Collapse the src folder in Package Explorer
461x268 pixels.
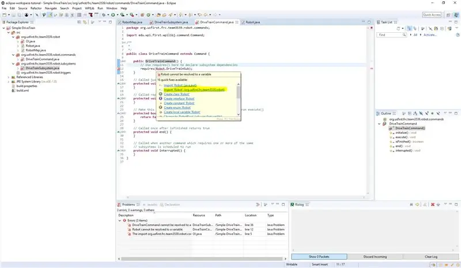(9, 32)
